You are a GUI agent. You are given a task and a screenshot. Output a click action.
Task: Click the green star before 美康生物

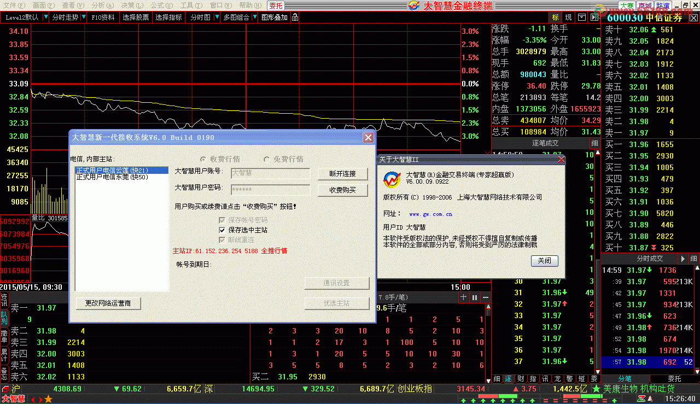click(x=596, y=389)
